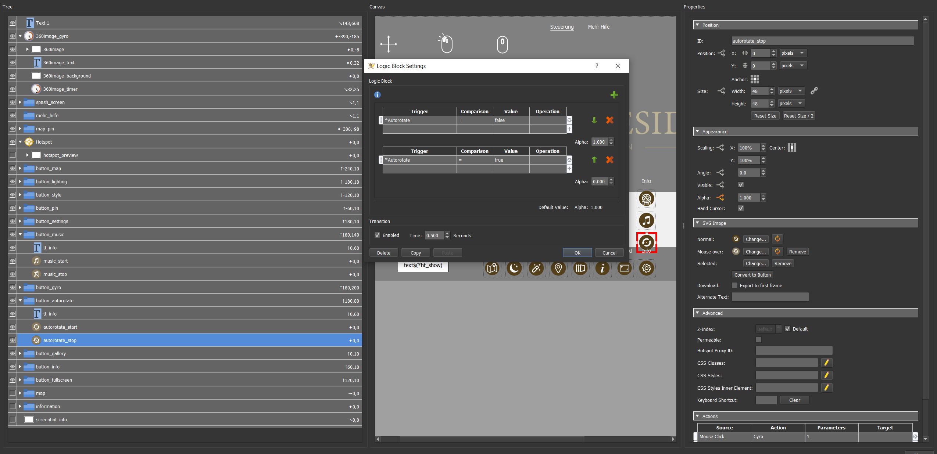The image size is (937, 454).
Task: Click the fullscreen icon on canvas
Action: [x=625, y=269]
